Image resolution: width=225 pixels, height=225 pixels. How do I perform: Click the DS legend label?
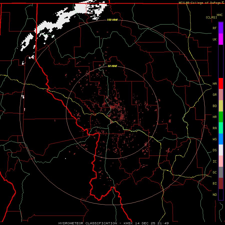pyautogui.click(x=214, y=150)
